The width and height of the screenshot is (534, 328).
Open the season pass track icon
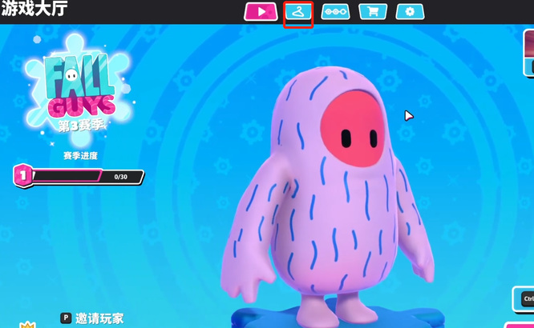(335, 12)
